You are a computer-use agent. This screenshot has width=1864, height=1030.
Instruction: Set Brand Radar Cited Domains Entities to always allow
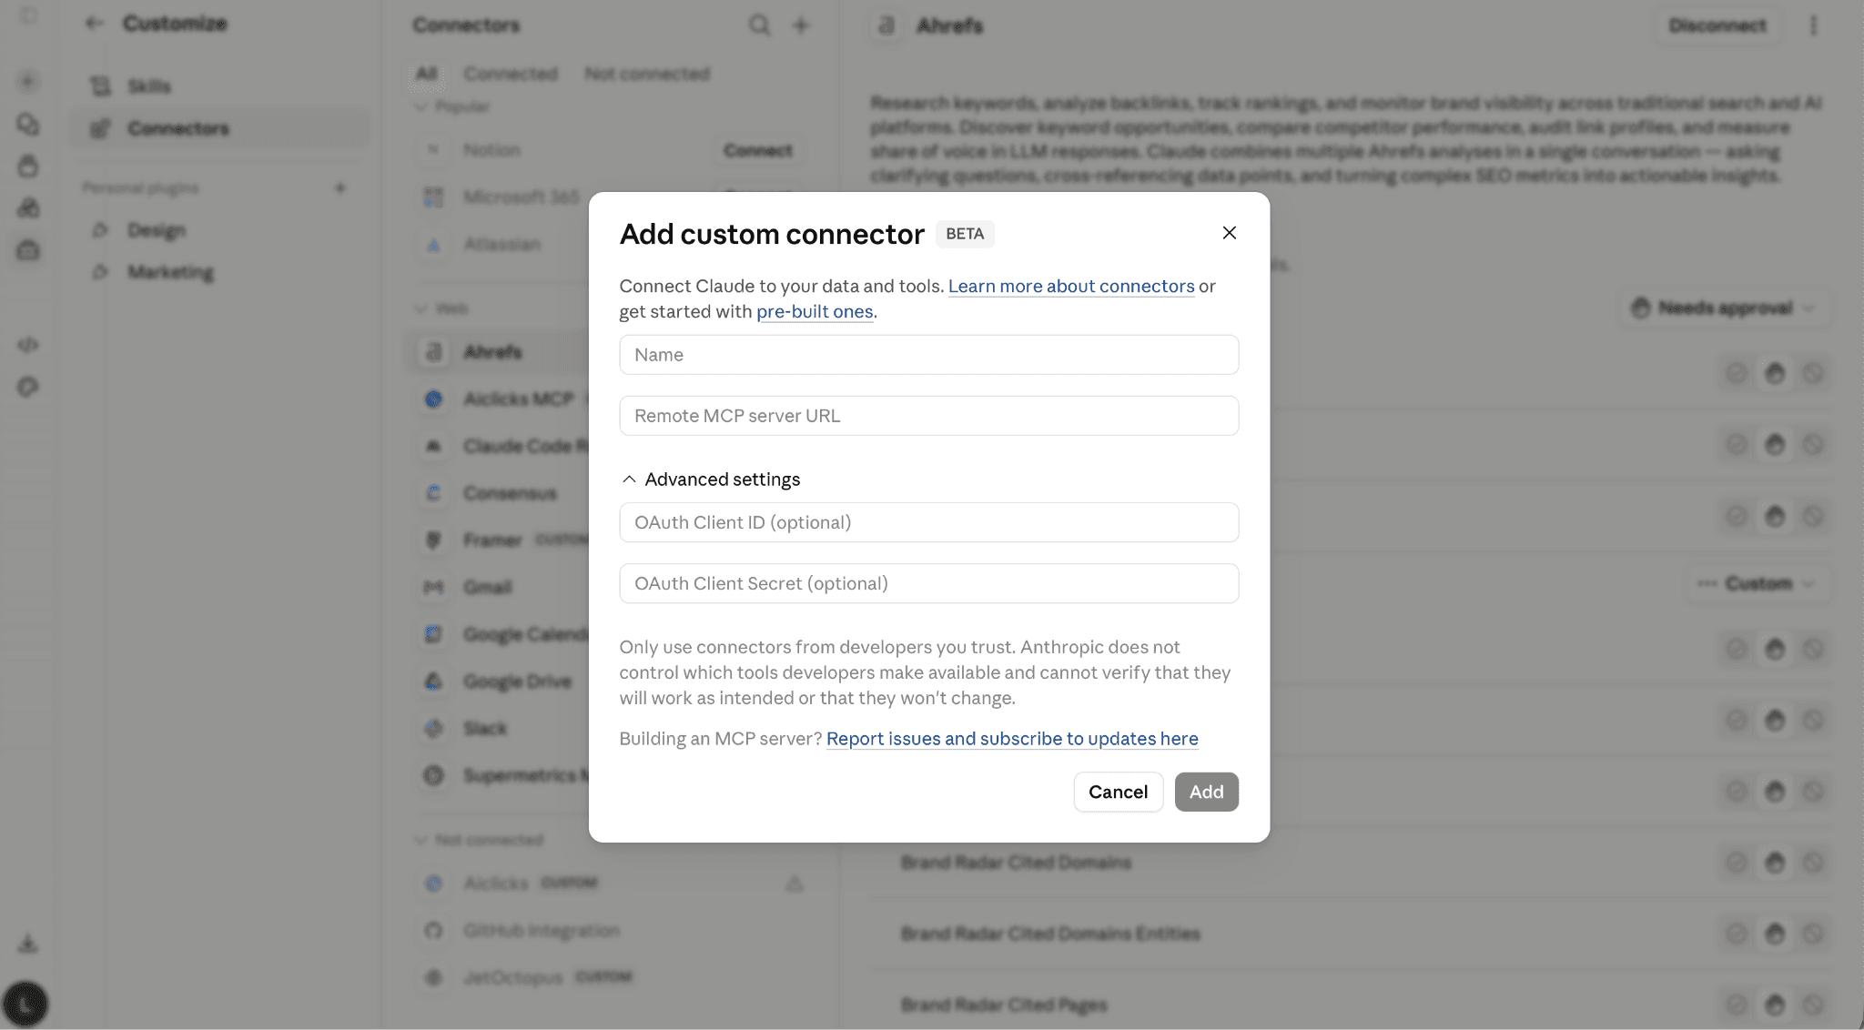[x=1737, y=934]
